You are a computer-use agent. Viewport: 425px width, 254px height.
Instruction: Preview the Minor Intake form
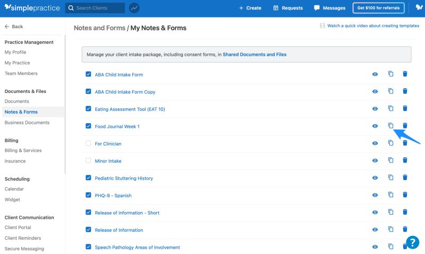[375, 160]
